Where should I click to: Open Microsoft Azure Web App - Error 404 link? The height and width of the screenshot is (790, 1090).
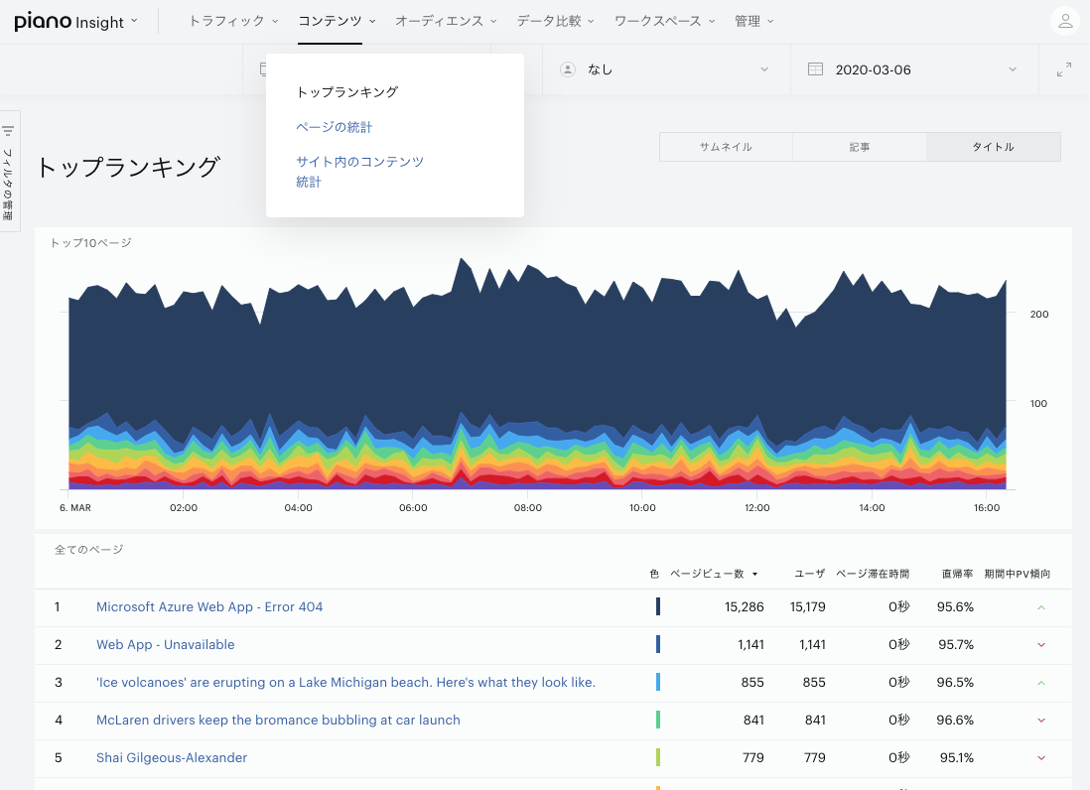click(x=209, y=606)
